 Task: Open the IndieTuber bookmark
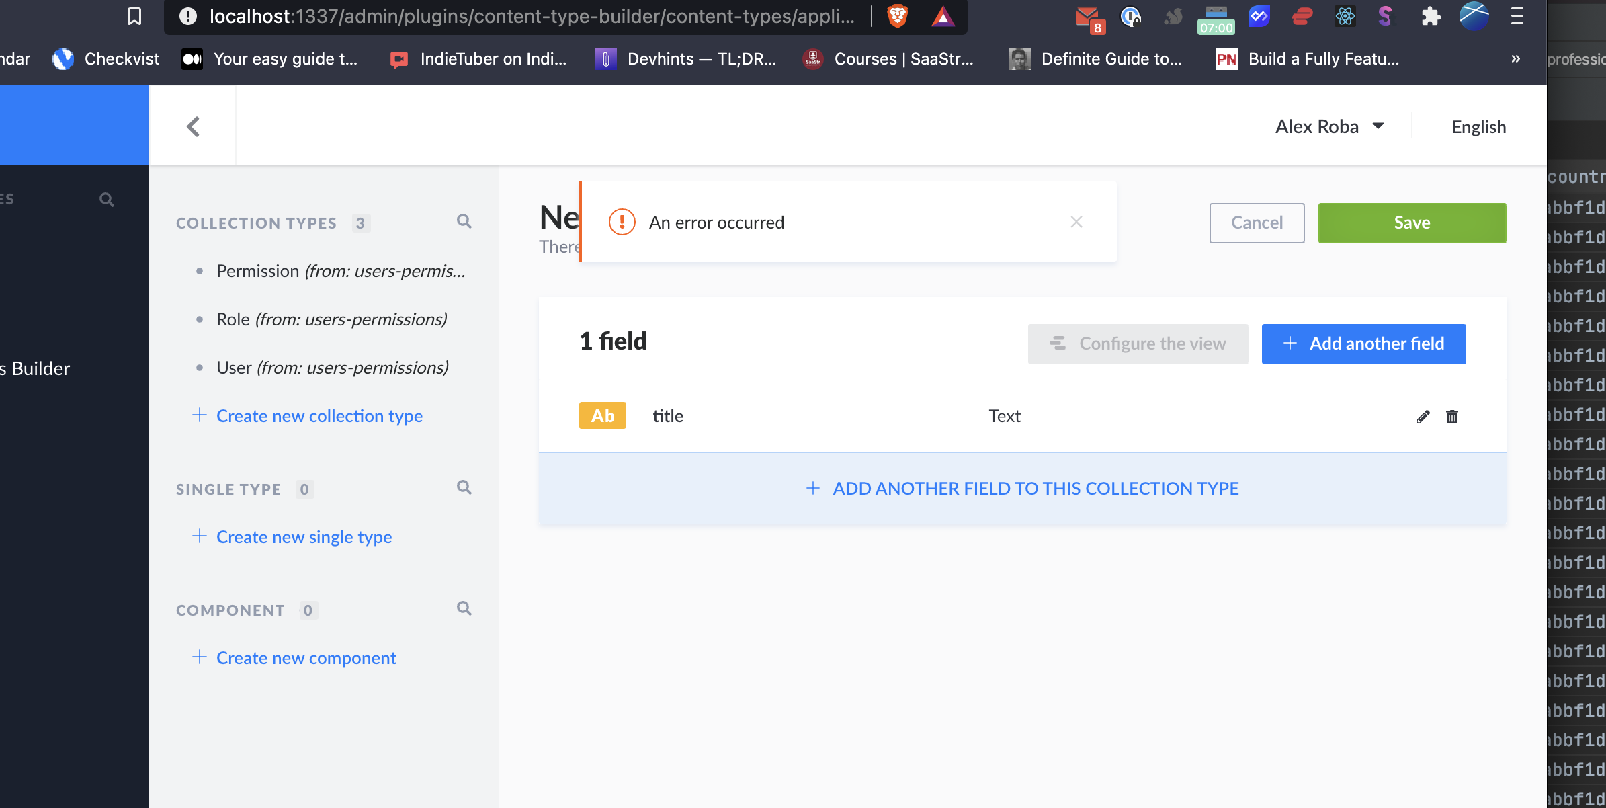479,59
